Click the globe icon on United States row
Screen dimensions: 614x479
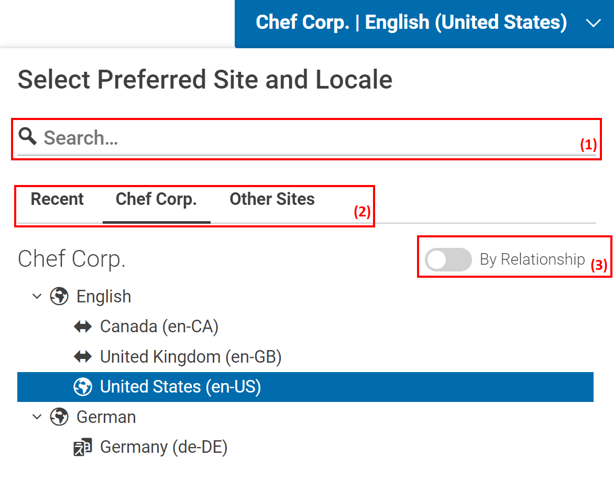tap(83, 387)
